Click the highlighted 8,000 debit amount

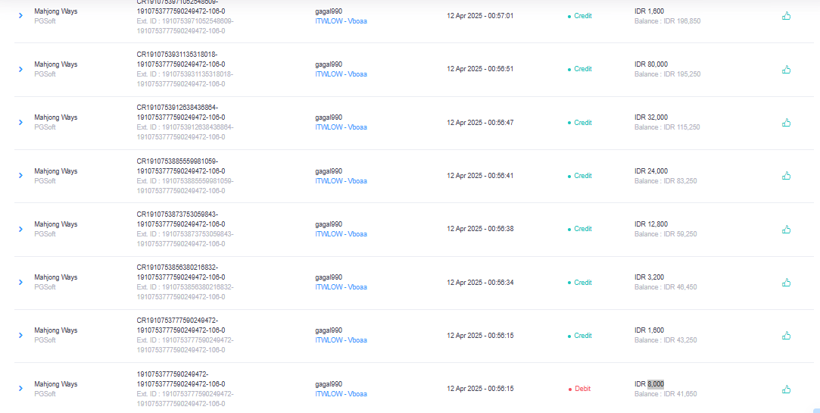click(655, 383)
